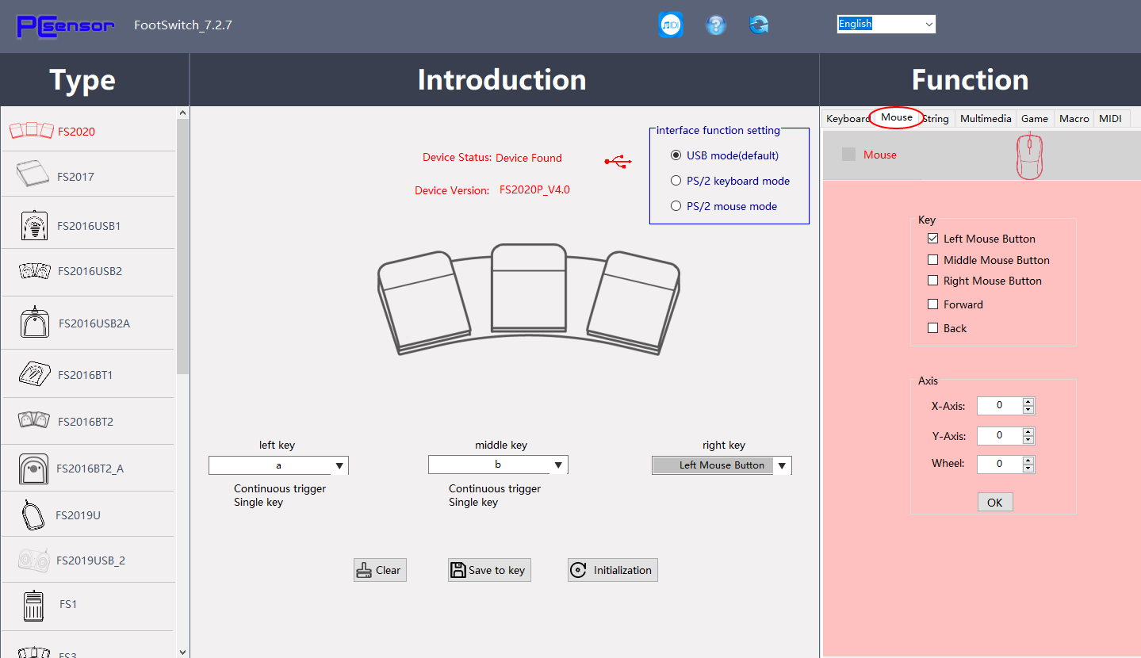Screen dimensions: 1141x658
Task: Pick the FS1 device icon
Action: [x=33, y=606]
